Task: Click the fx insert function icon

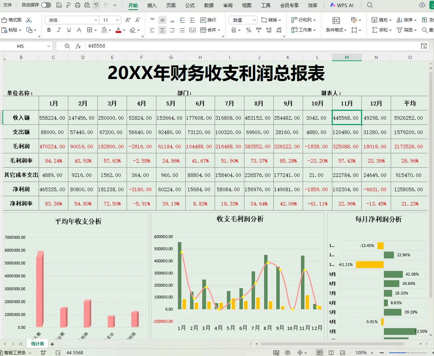Action: 78,46
